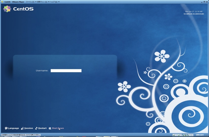Open the ヘルプ (H) menu

54,2
